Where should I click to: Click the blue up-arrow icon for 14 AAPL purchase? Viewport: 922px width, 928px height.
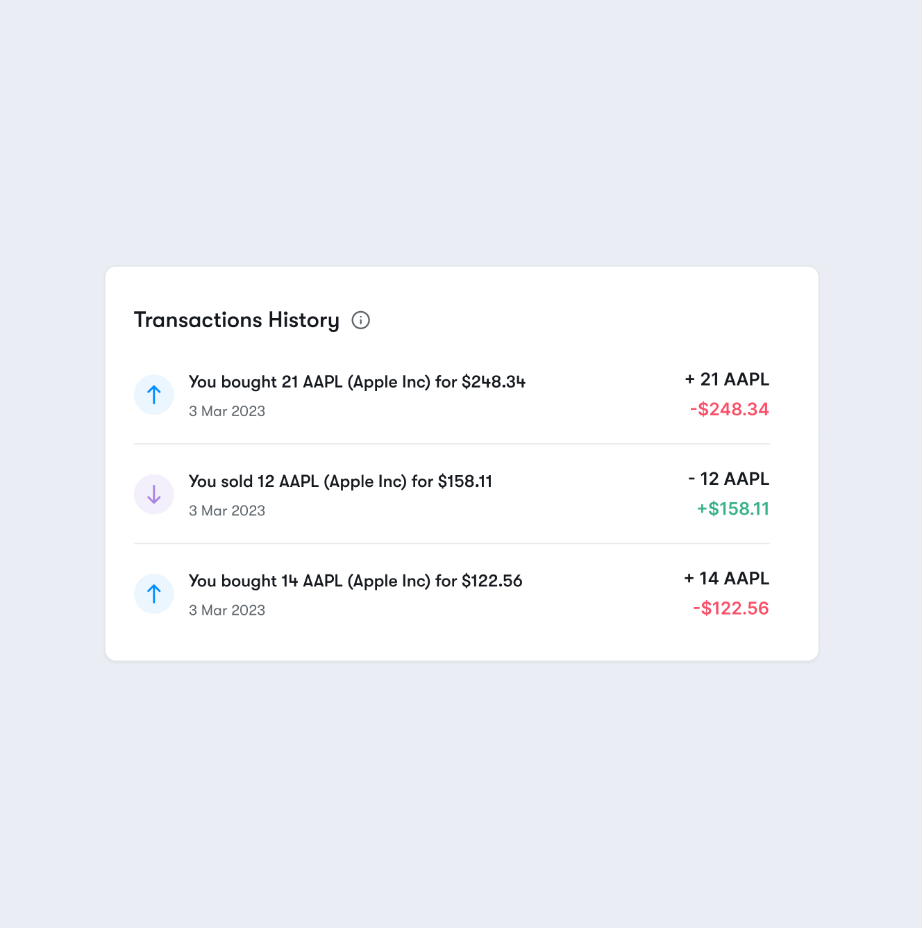click(154, 594)
